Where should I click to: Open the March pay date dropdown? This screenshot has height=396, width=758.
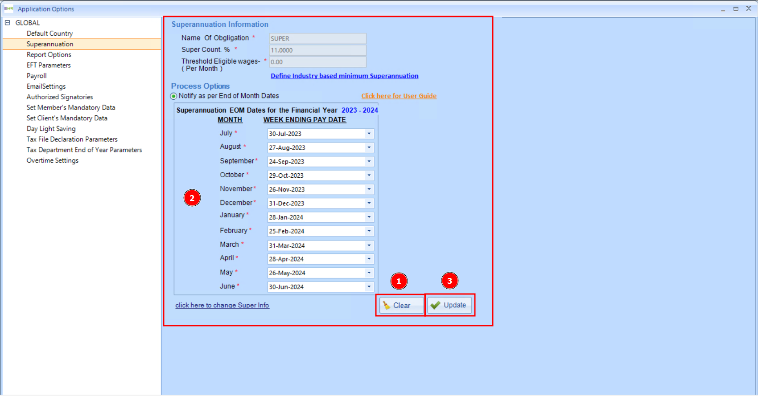[369, 245]
